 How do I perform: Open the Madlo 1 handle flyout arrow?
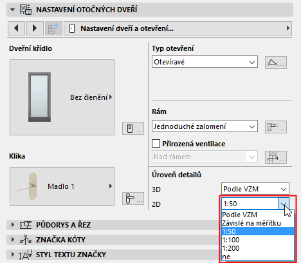[111, 186]
